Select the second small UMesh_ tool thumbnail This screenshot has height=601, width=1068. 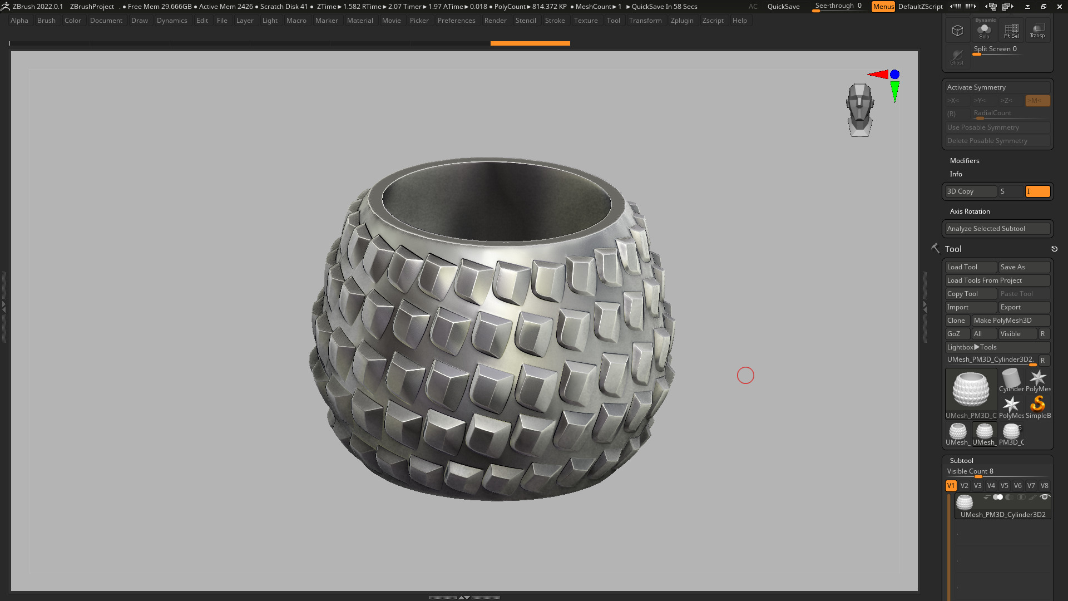click(985, 434)
